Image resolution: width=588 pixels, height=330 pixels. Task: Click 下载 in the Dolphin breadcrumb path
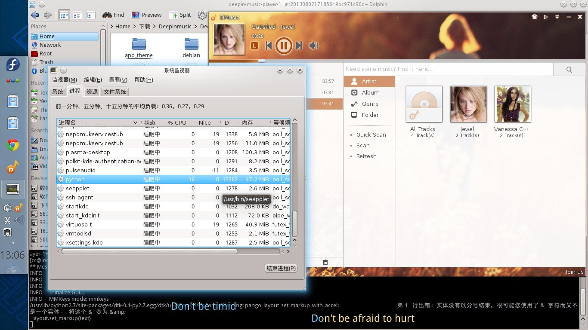(x=145, y=26)
